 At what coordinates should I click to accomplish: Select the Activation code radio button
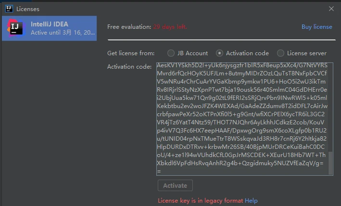(x=219, y=53)
